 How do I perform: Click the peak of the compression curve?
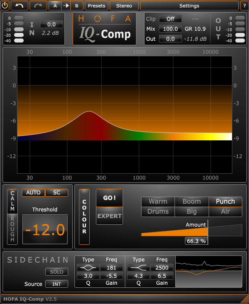click(89, 111)
